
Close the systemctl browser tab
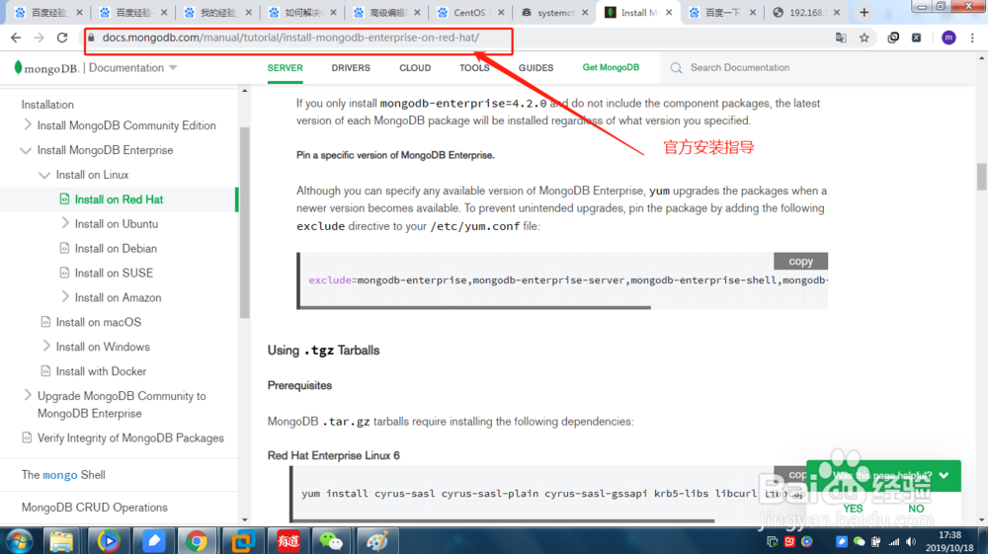pos(585,13)
